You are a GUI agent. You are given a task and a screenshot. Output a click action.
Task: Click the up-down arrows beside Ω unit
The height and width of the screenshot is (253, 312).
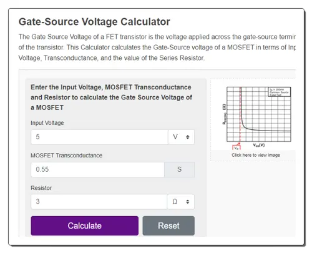click(x=188, y=202)
